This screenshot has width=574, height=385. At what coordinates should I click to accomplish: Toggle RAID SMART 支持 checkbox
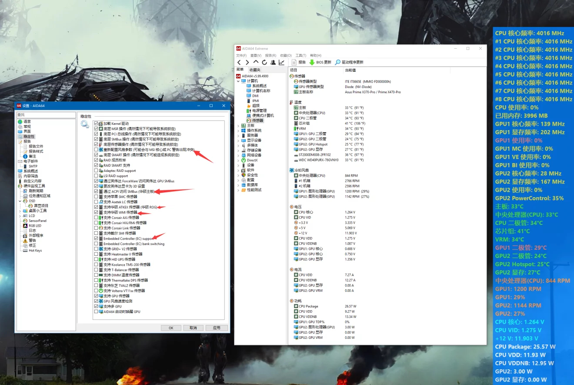point(96,165)
